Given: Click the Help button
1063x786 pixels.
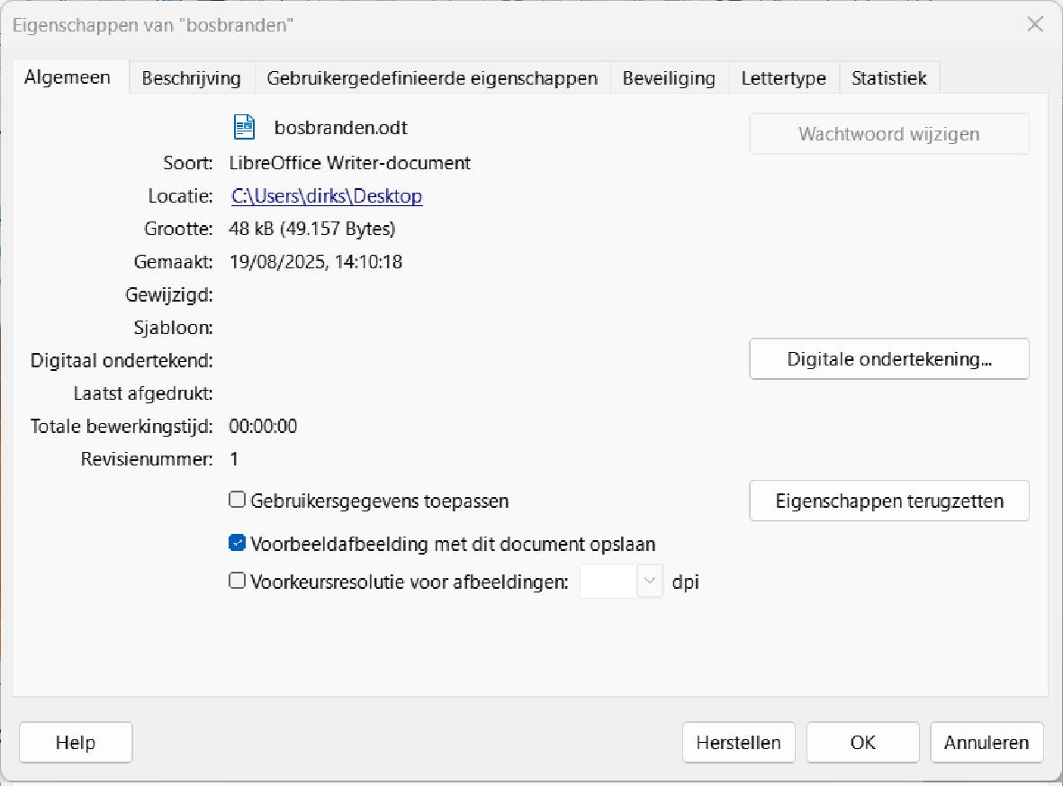Looking at the screenshot, I should pyautogui.click(x=76, y=743).
